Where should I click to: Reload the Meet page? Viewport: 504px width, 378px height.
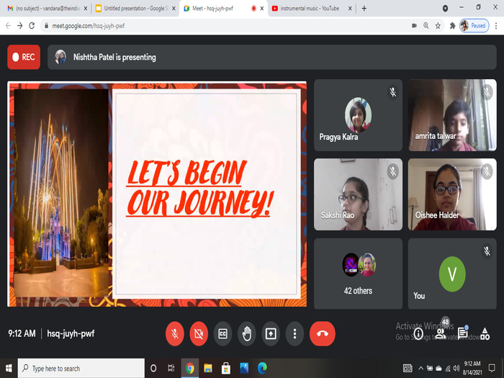[32, 26]
